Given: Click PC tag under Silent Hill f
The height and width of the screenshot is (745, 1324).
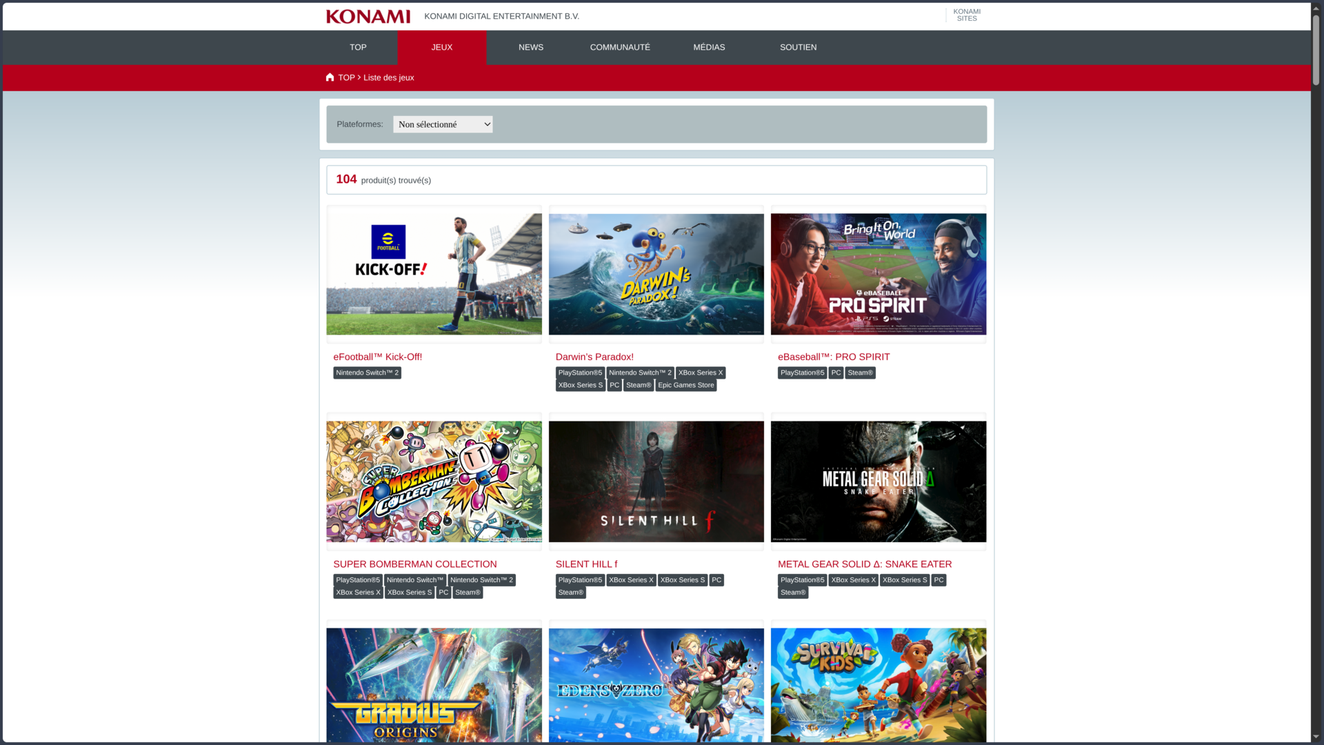Looking at the screenshot, I should tap(716, 580).
